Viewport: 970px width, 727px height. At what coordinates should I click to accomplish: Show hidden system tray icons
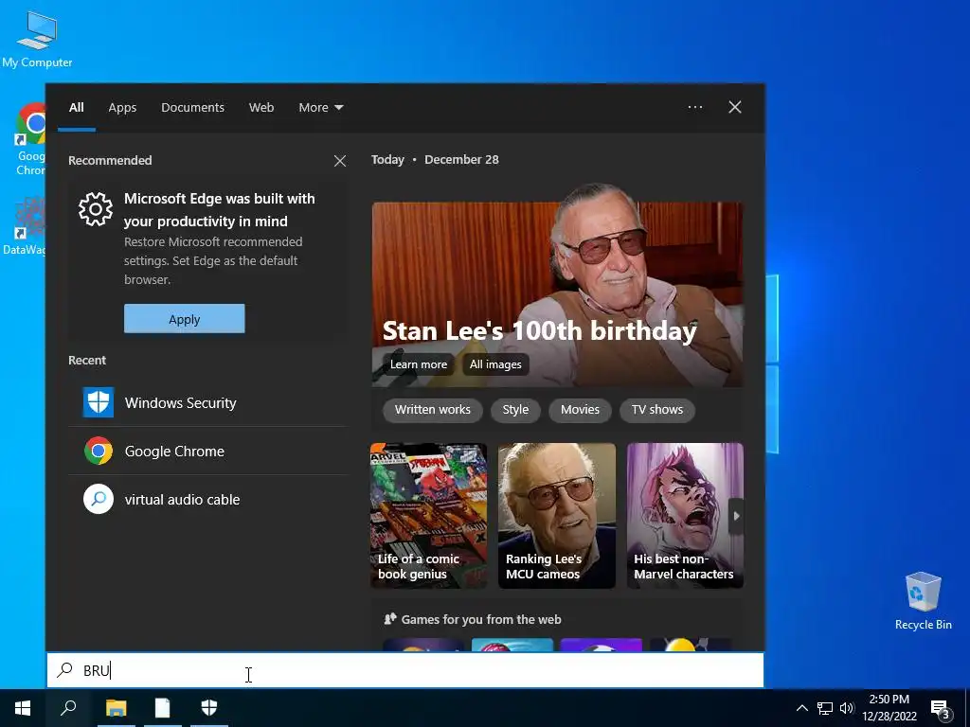(x=801, y=708)
